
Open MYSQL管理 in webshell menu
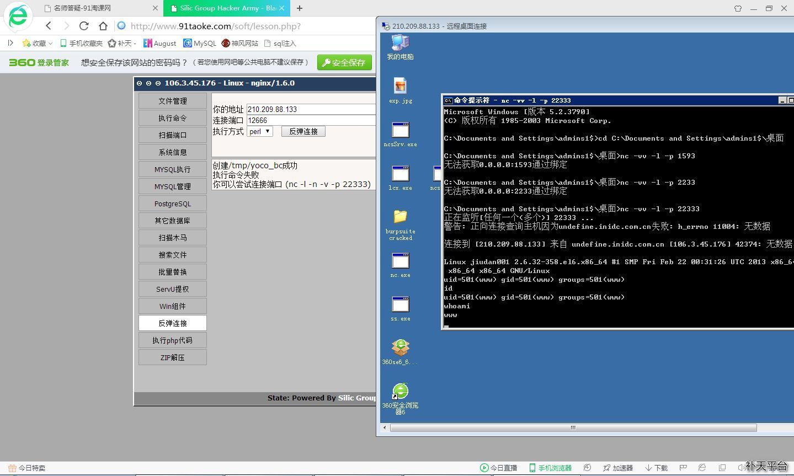pyautogui.click(x=173, y=186)
